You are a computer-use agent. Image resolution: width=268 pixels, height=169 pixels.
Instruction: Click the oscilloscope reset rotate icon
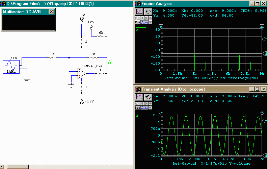(148, 97)
